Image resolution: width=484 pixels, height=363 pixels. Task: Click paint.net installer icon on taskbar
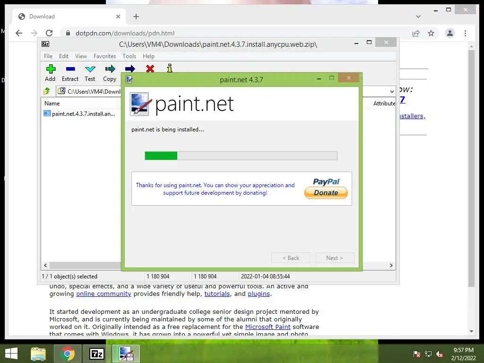coord(126,354)
